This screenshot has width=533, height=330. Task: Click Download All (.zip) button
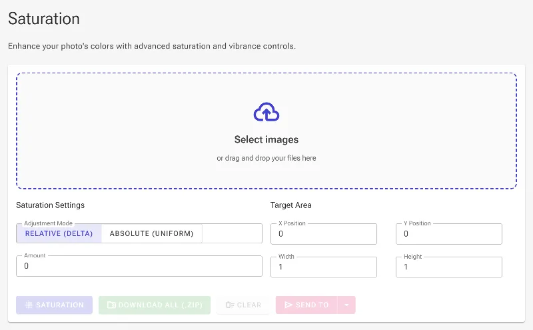pos(155,305)
